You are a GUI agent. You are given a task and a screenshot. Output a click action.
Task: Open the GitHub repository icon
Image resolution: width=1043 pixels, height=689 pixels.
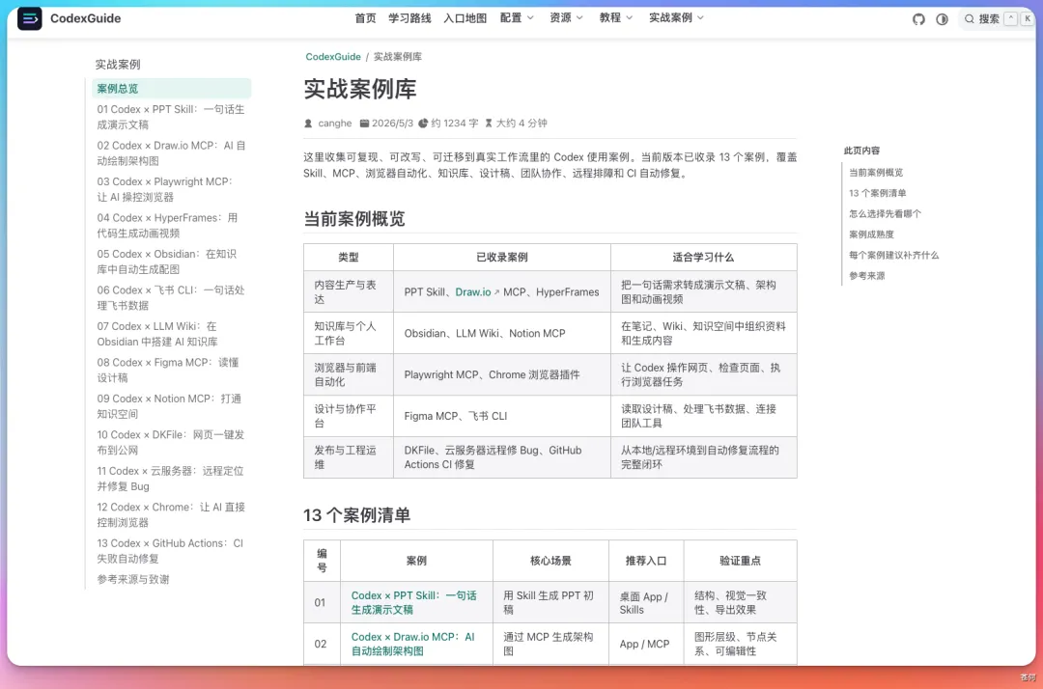coord(918,19)
